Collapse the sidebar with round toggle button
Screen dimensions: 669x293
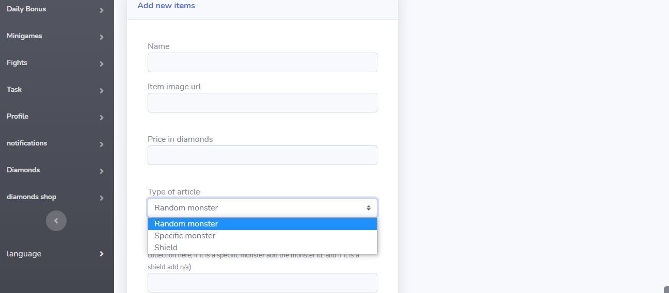(56, 221)
